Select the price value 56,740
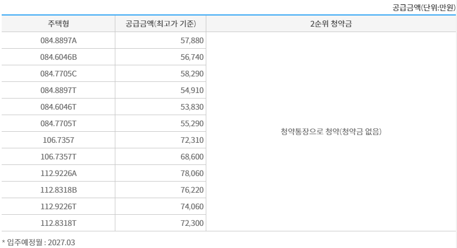This screenshot has width=457, height=248. tap(192, 57)
